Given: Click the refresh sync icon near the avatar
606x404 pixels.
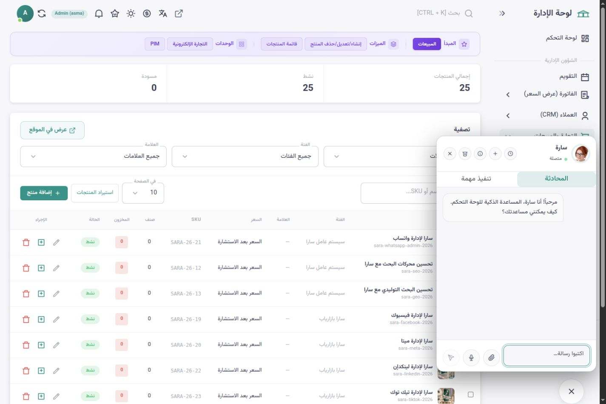Looking at the screenshot, I should coord(42,14).
